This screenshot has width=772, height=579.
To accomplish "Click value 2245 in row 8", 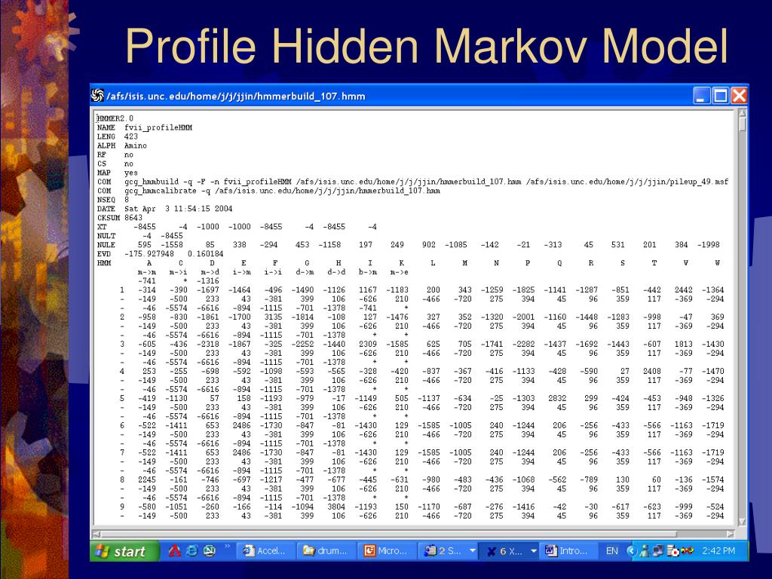I will [147, 479].
